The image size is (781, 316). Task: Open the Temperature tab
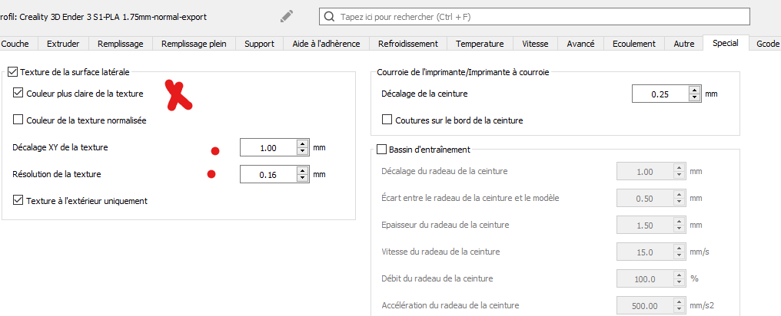pyautogui.click(x=480, y=44)
